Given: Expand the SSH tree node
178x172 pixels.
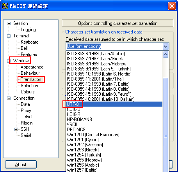Looking at the screenshot, I should (16, 129).
